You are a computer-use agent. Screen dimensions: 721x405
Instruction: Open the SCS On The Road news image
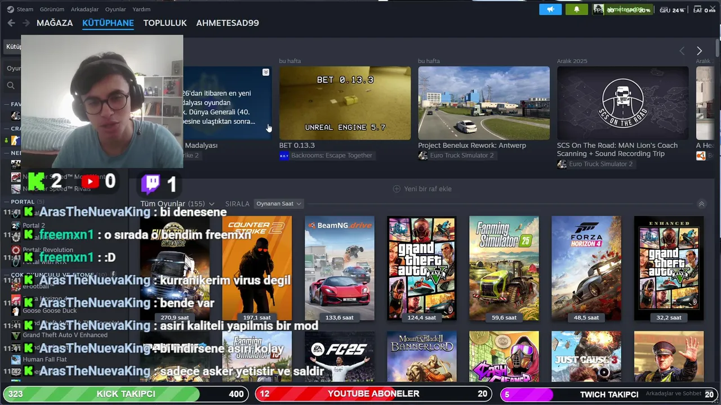pos(622,103)
